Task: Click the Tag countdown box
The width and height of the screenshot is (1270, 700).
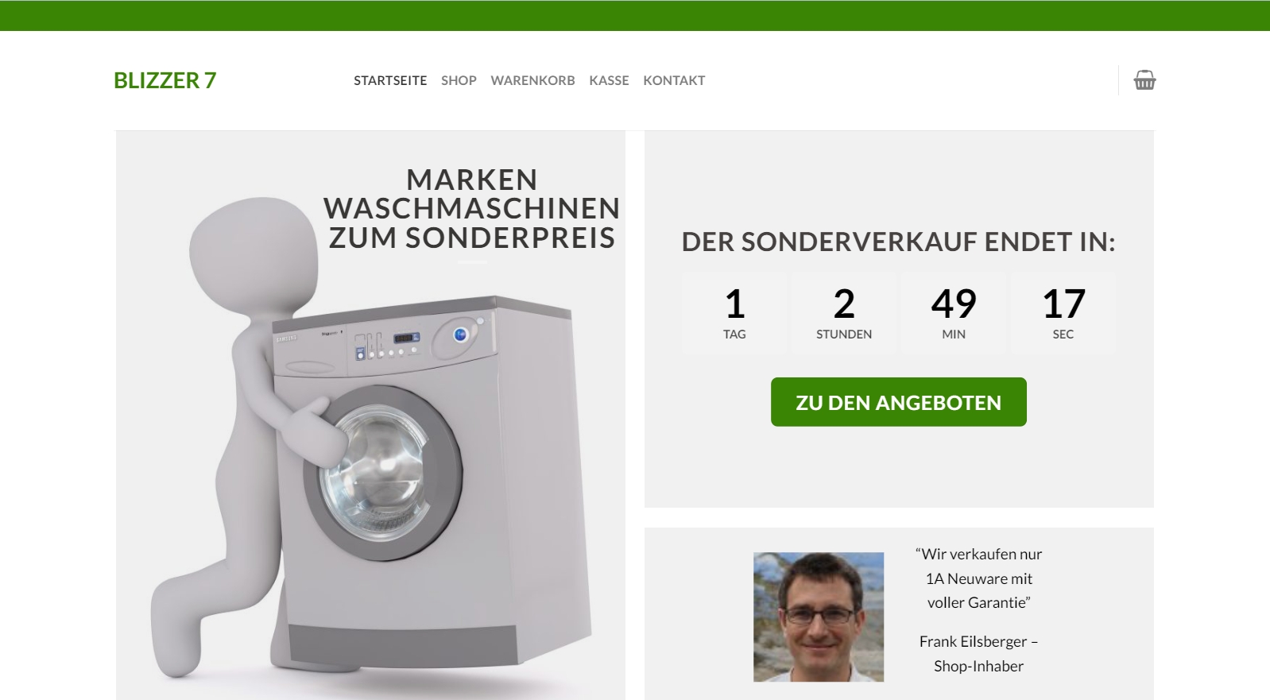Action: [734, 312]
